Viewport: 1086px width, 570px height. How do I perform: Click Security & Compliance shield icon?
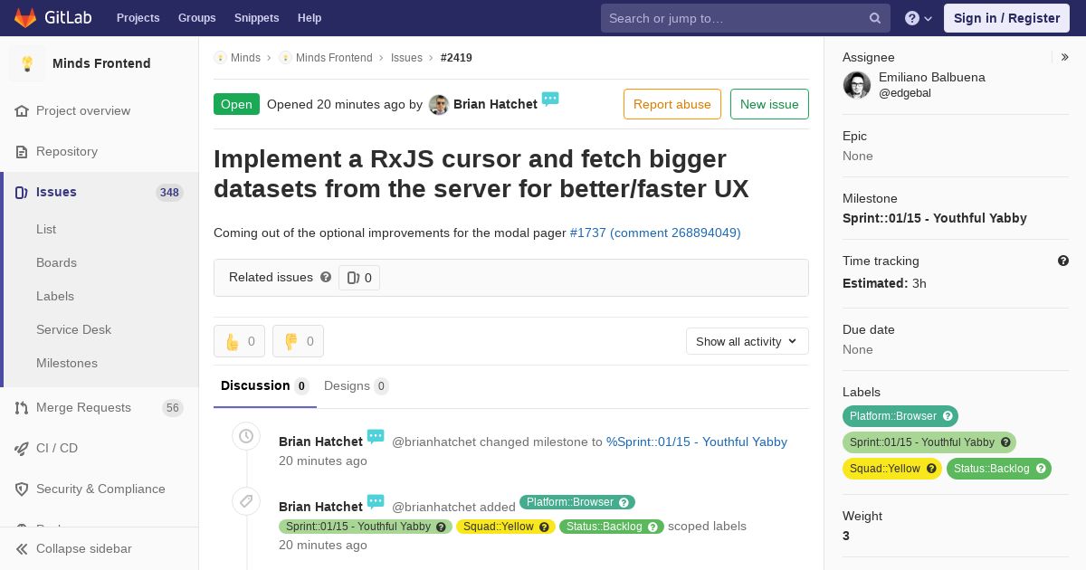[x=22, y=489]
